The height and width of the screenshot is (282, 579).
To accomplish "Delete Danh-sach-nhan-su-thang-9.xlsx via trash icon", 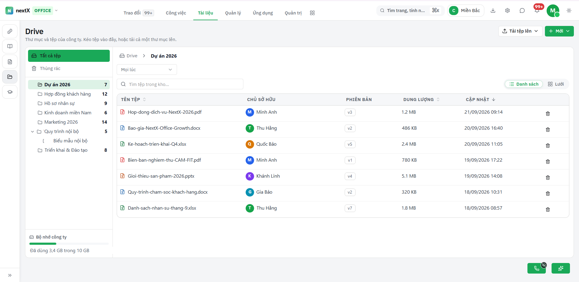I will coord(548,210).
